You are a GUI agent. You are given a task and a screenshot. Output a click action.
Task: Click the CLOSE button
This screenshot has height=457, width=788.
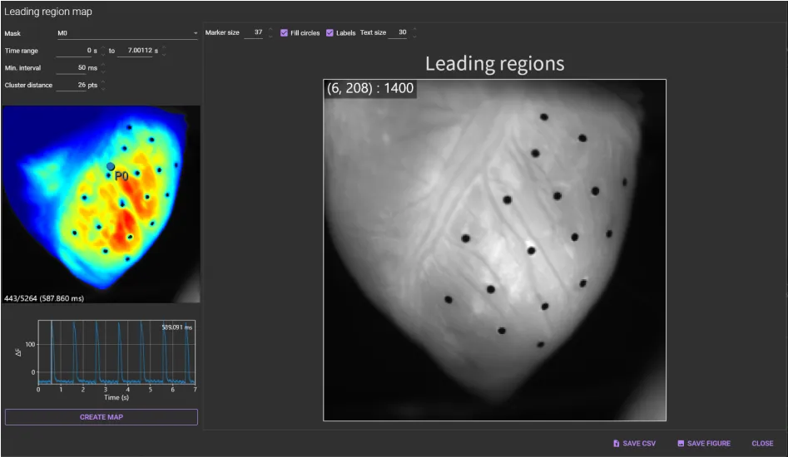click(x=762, y=444)
